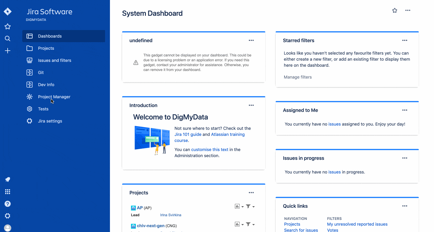Open System Dashboard more actions menu
Image resolution: width=434 pixels, height=232 pixels.
tap(408, 11)
